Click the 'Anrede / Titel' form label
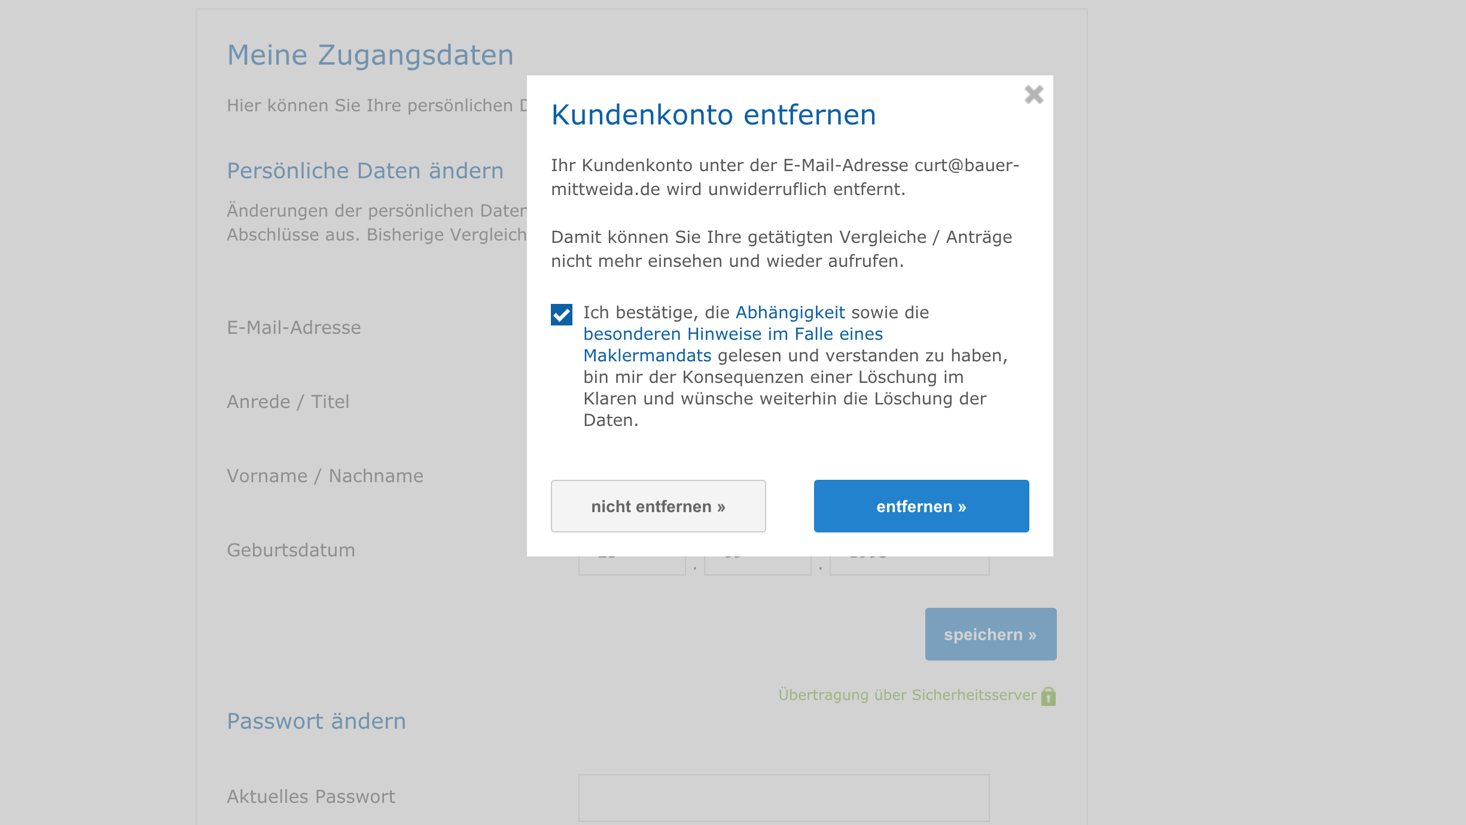This screenshot has height=825, width=1466. pyautogui.click(x=288, y=402)
